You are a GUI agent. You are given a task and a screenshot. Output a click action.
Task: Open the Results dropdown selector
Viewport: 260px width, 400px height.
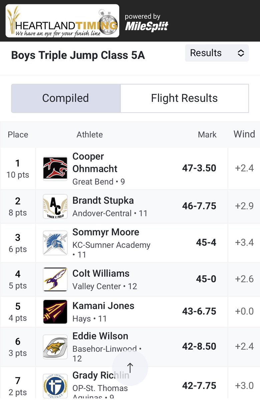pyautogui.click(x=217, y=53)
